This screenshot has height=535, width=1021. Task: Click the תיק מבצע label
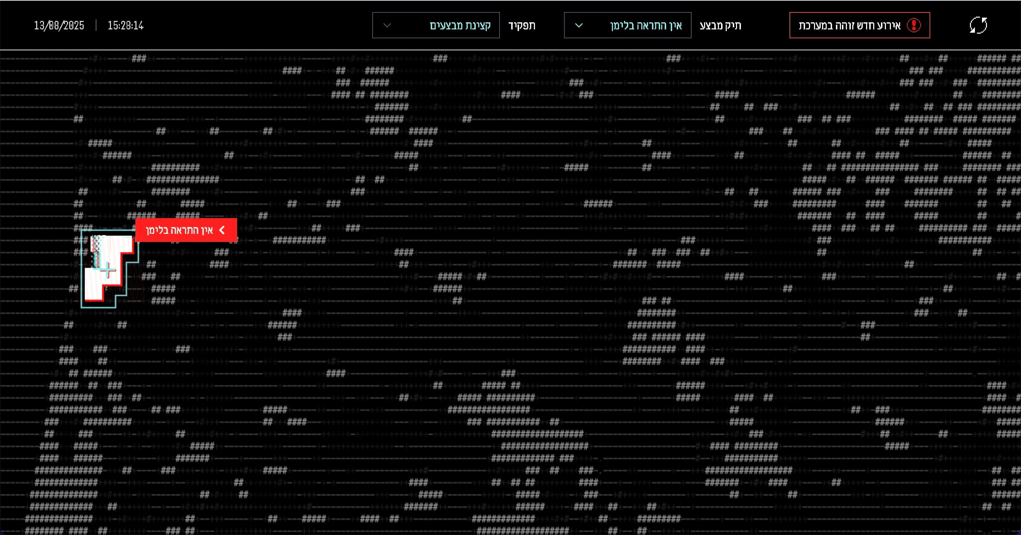point(720,26)
